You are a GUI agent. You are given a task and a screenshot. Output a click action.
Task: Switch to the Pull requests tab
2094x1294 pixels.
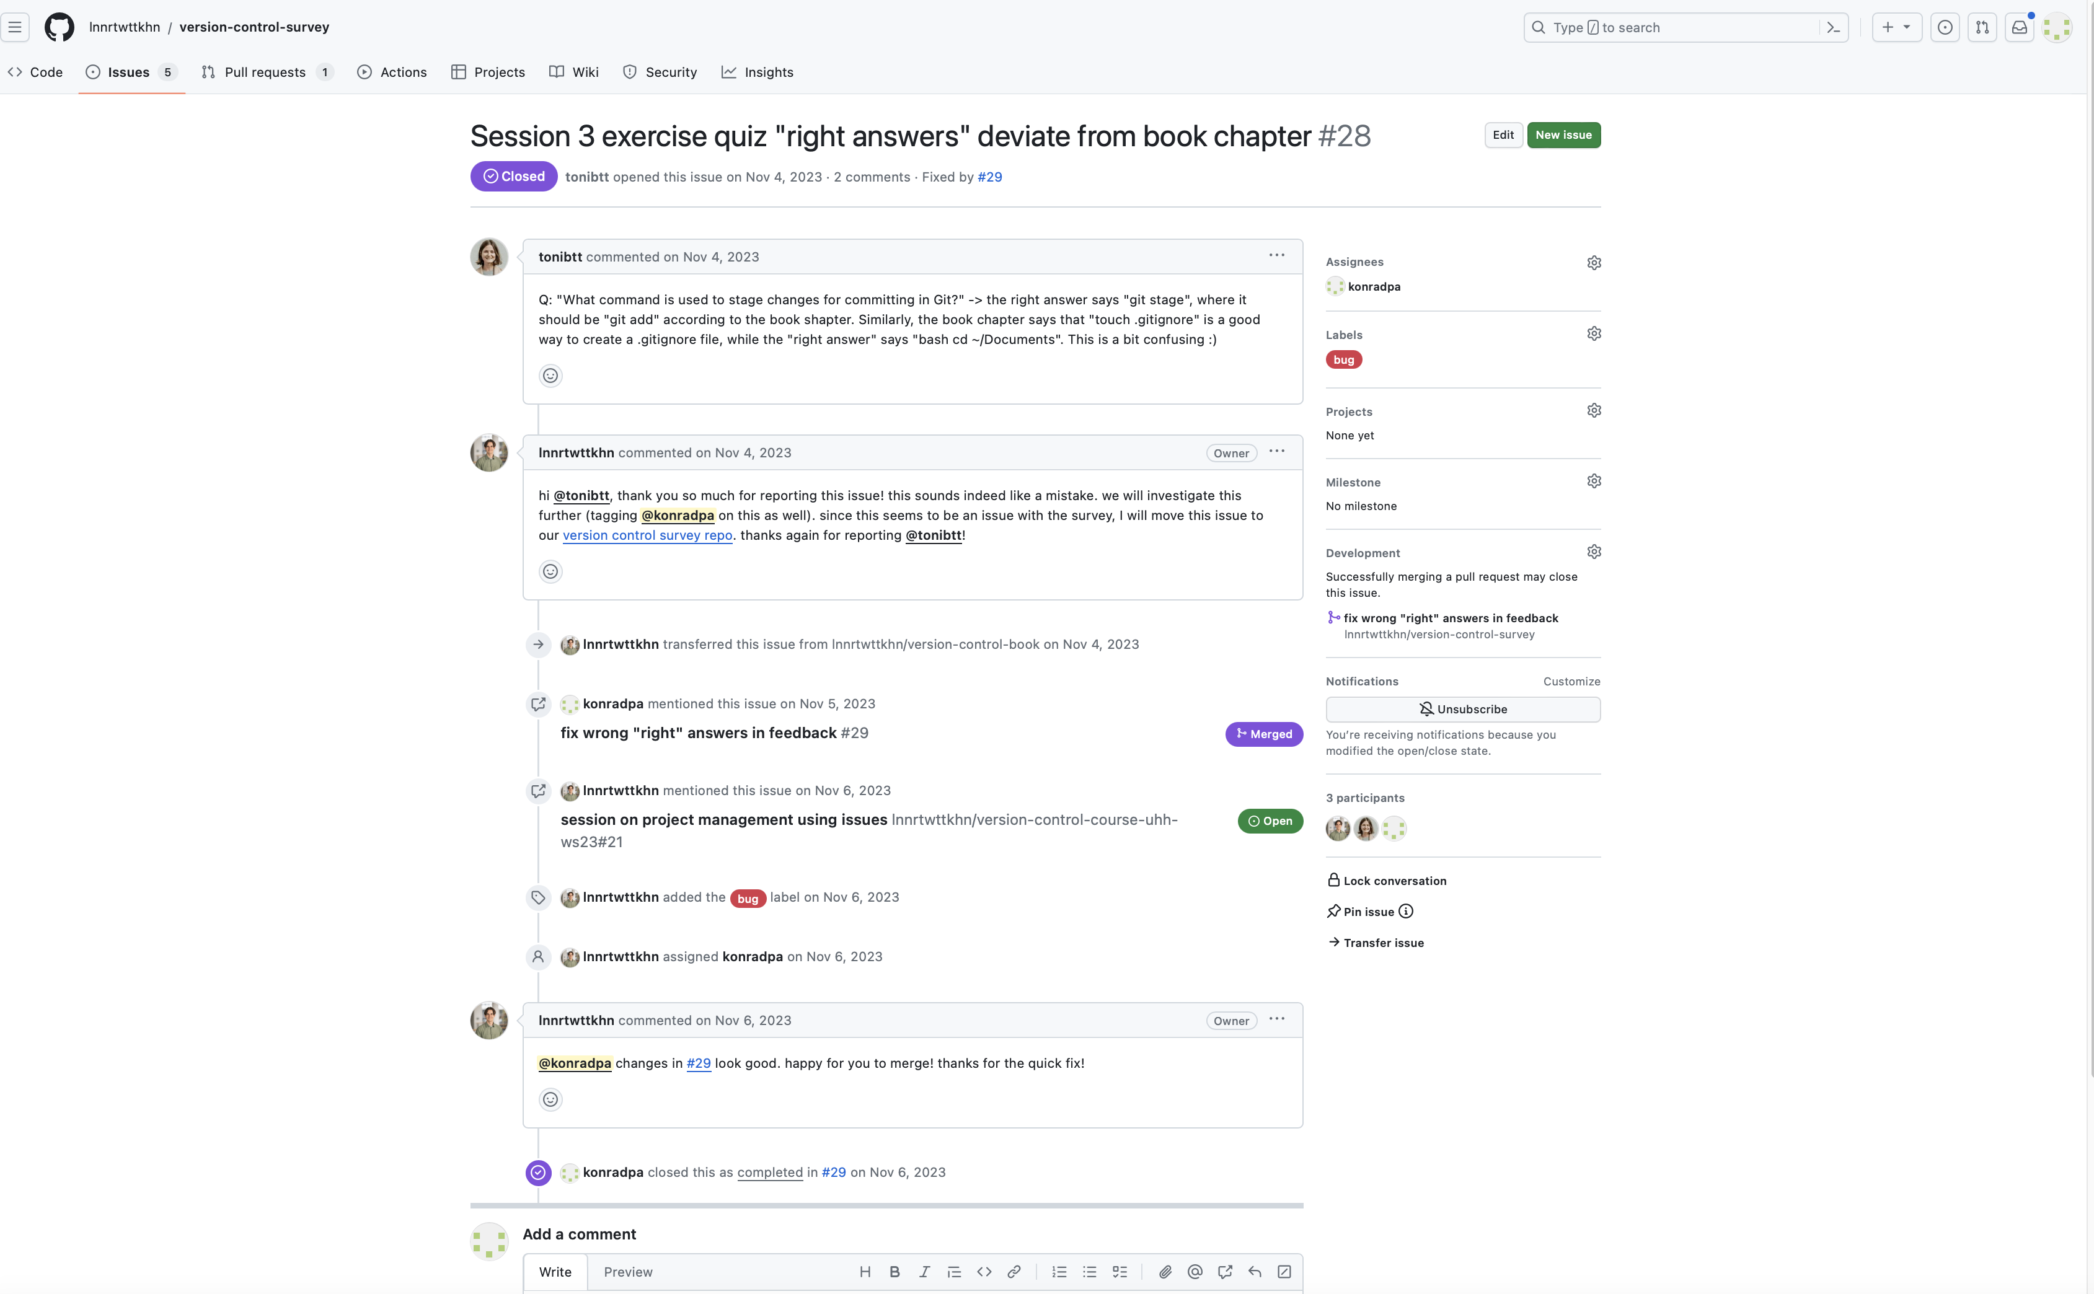[265, 72]
